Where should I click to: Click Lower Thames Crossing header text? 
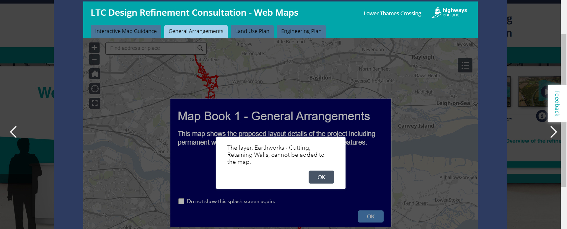pyautogui.click(x=392, y=14)
